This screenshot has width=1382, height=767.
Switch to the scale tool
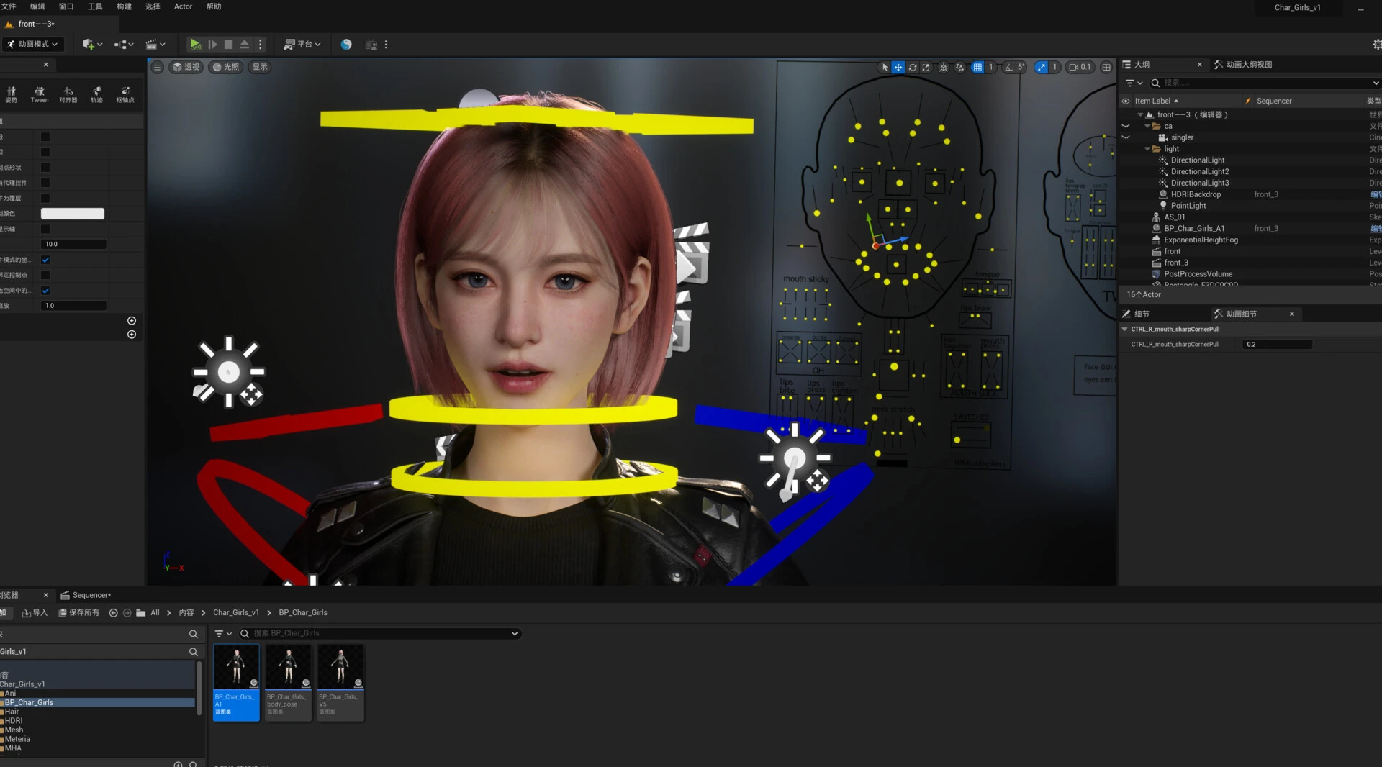coord(926,67)
